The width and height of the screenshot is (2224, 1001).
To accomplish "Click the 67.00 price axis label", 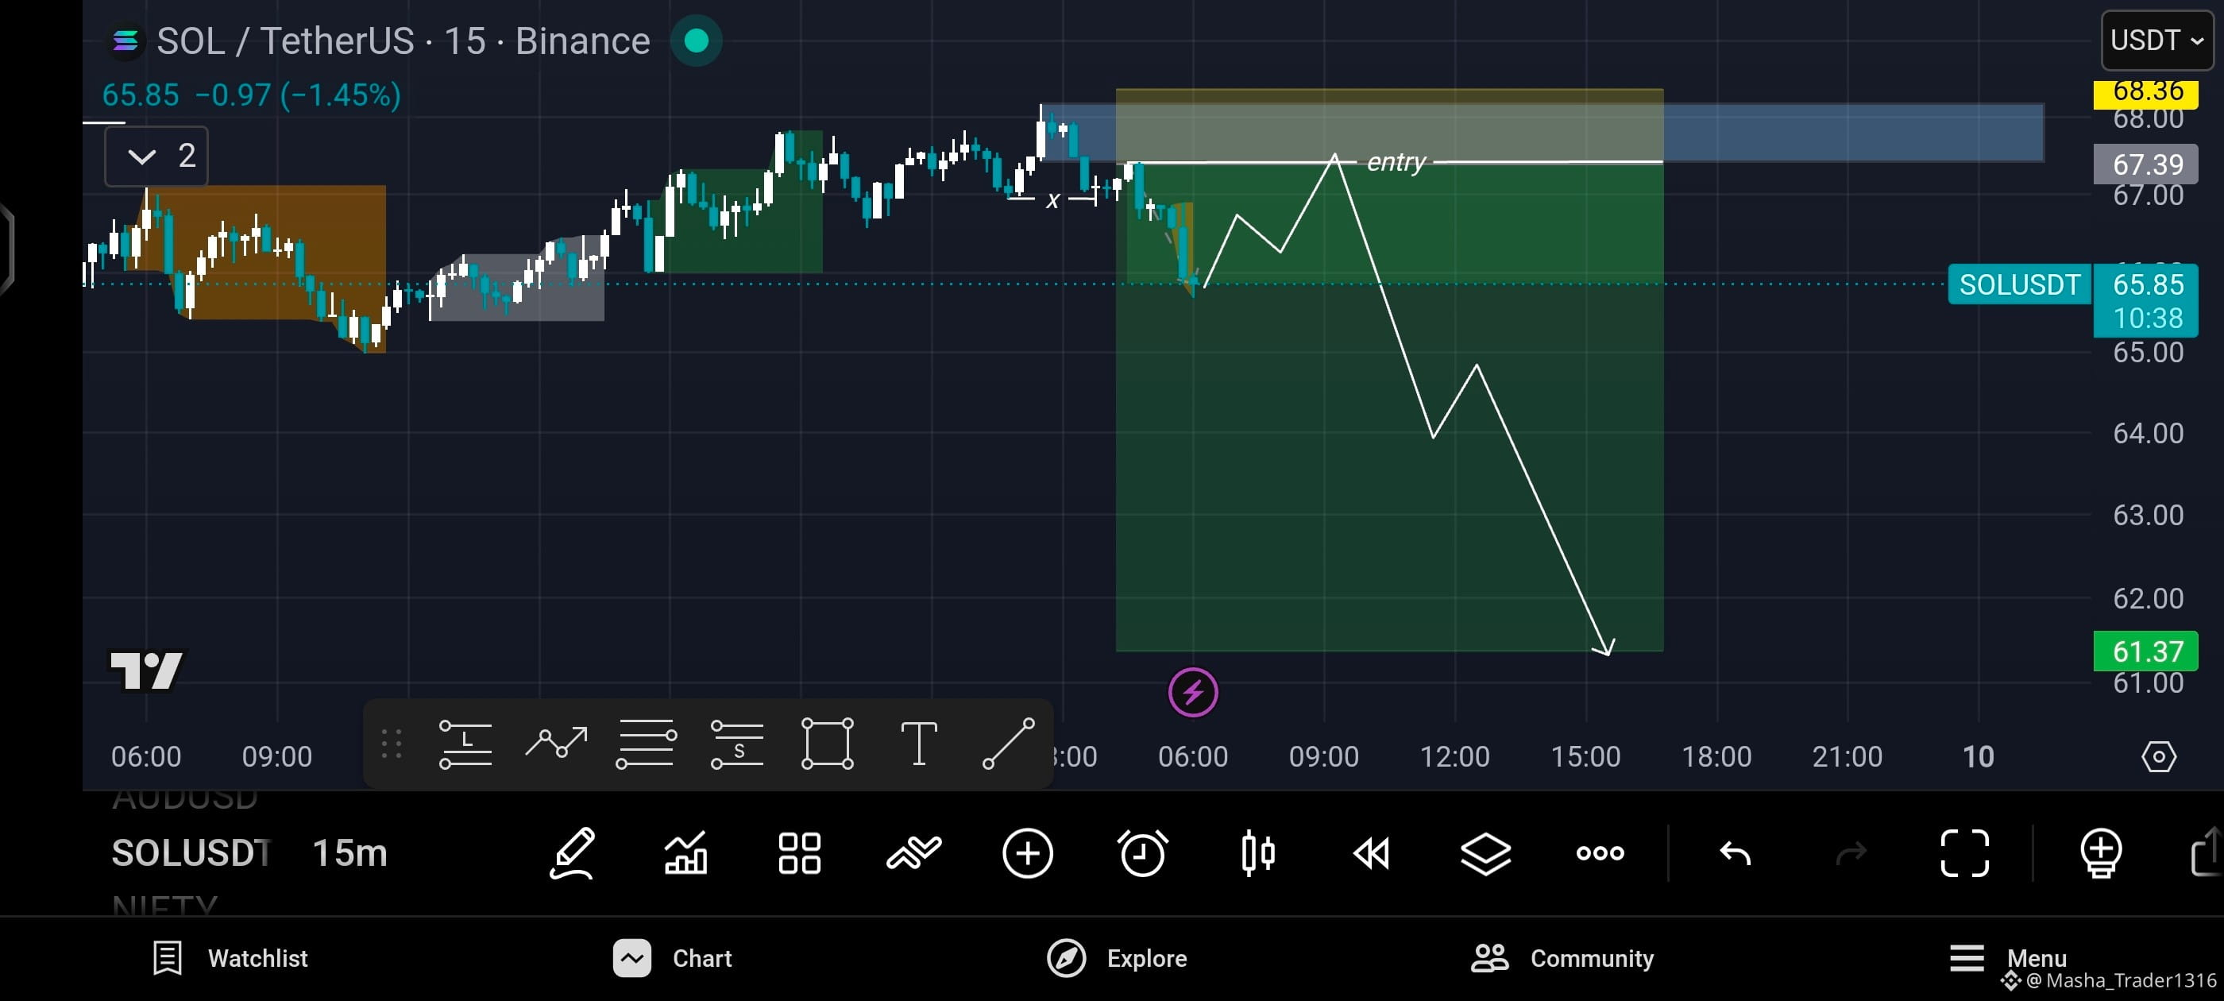I will pyautogui.click(x=2148, y=195).
